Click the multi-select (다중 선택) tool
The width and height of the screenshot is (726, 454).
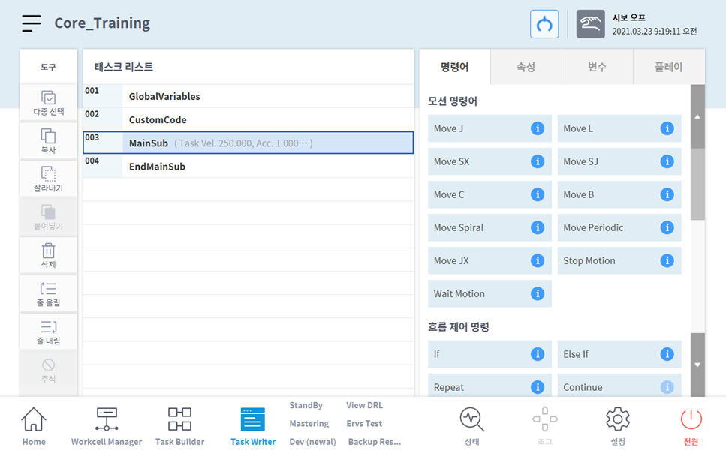click(48, 103)
